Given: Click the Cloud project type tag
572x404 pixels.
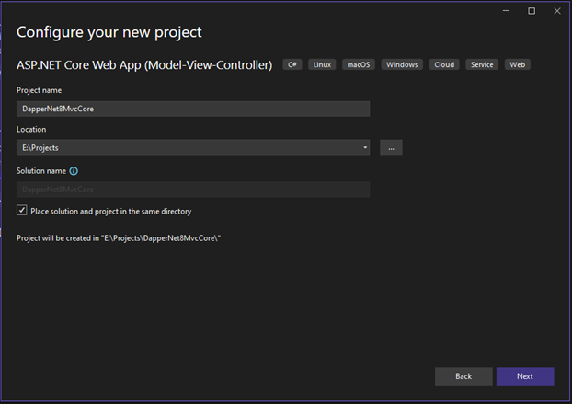Looking at the screenshot, I should 444,64.
